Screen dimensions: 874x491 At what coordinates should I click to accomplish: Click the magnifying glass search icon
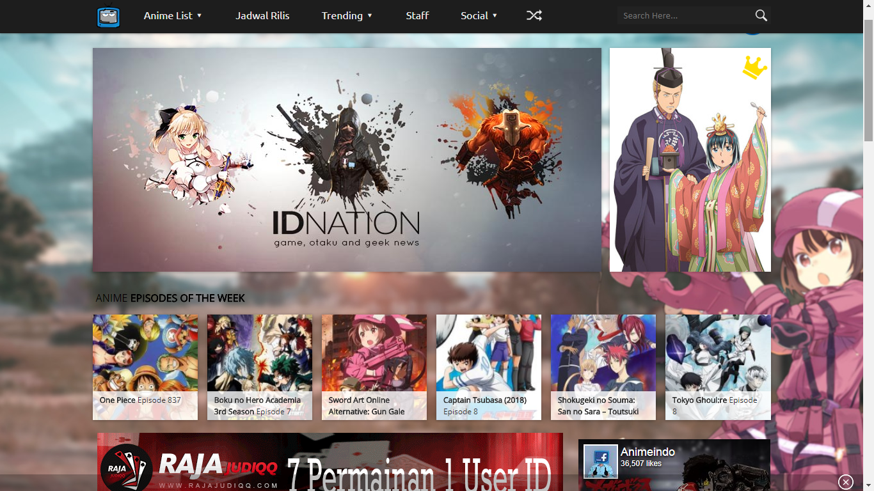(x=761, y=15)
